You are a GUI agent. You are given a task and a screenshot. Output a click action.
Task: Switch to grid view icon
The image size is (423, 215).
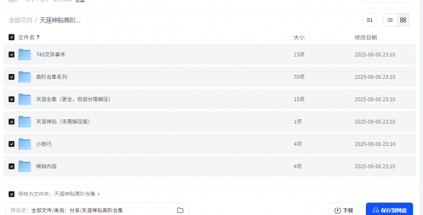point(403,20)
